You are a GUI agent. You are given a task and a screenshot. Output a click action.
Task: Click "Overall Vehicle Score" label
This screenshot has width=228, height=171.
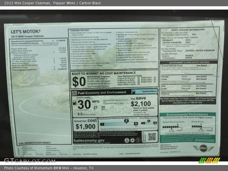pos(172,66)
